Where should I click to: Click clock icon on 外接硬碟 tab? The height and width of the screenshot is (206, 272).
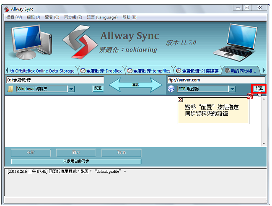tap(179, 70)
